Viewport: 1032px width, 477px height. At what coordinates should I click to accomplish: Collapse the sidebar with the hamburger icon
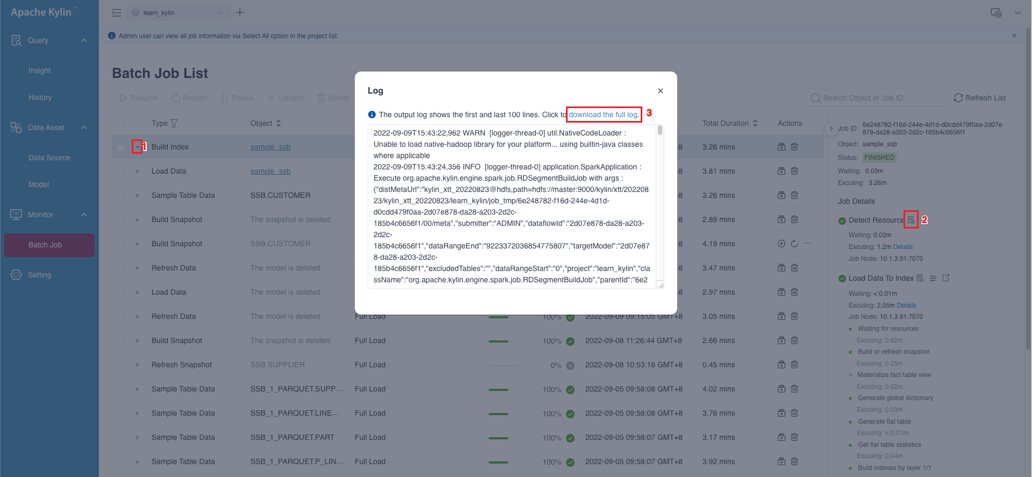click(117, 13)
